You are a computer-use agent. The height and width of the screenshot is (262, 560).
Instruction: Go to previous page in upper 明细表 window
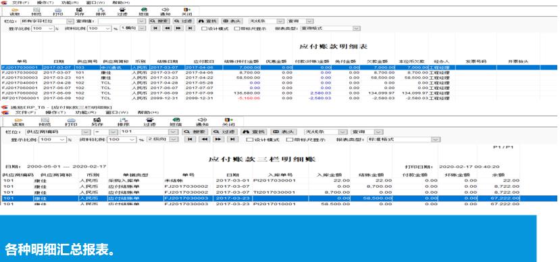167,28
